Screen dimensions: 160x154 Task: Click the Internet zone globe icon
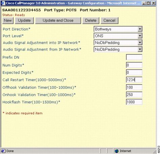pos(117,151)
